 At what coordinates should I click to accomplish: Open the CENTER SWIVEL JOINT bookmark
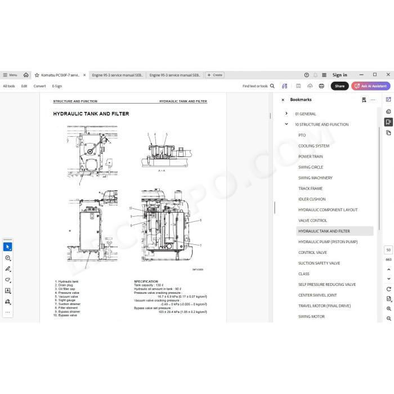(317, 295)
